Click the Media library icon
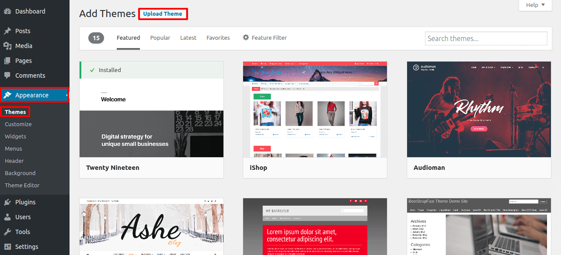Image resolution: width=561 pixels, height=255 pixels. click(7, 46)
